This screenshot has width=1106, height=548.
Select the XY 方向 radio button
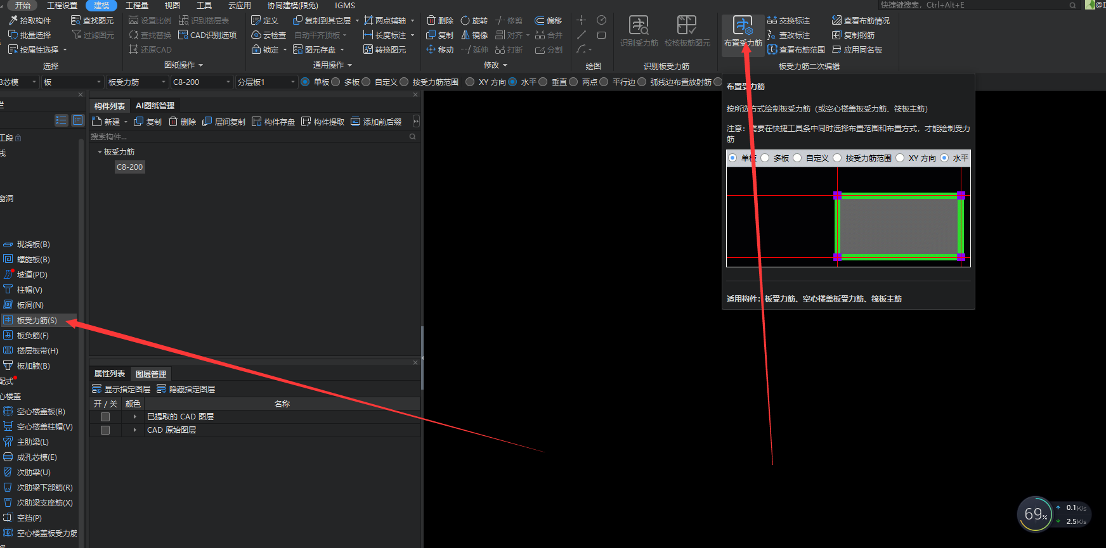(x=471, y=82)
